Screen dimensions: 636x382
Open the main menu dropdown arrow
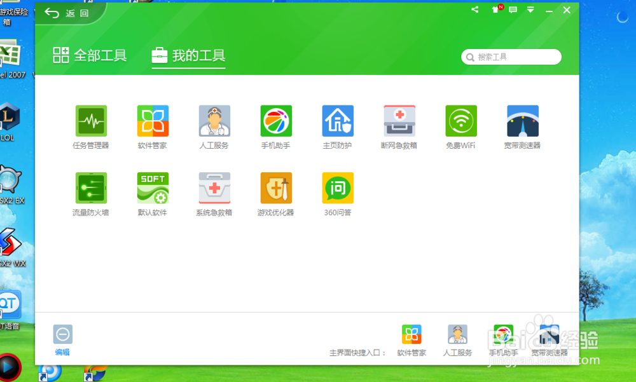(x=530, y=10)
